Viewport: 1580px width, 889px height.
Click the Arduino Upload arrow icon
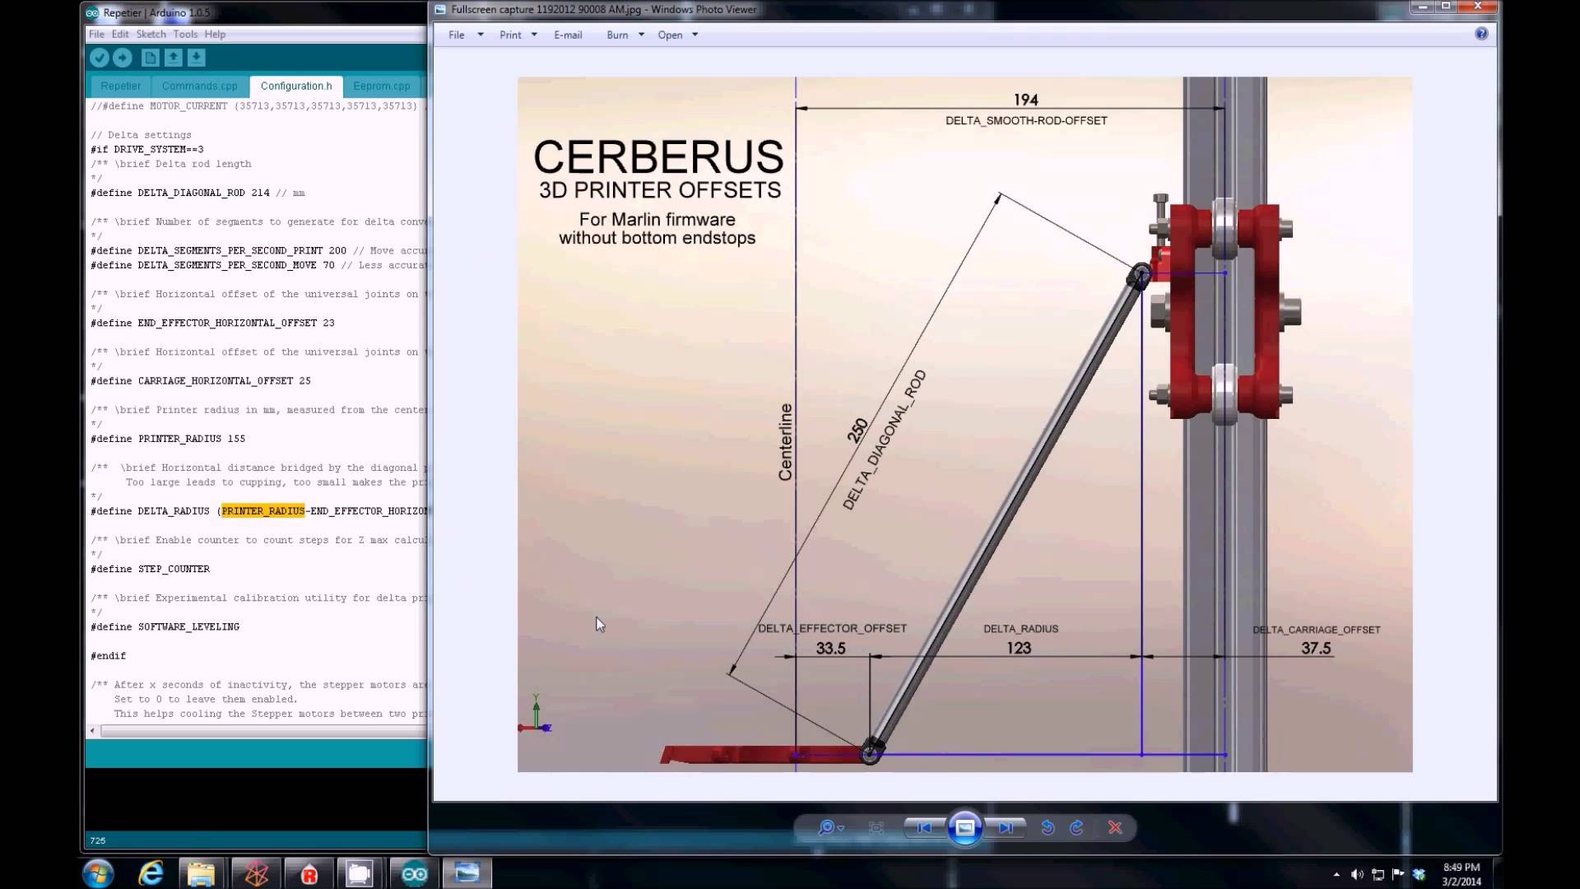point(123,58)
